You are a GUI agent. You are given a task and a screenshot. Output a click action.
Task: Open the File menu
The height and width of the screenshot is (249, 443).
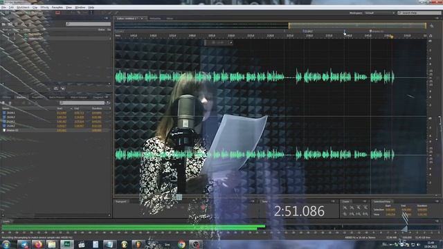click(x=3, y=8)
